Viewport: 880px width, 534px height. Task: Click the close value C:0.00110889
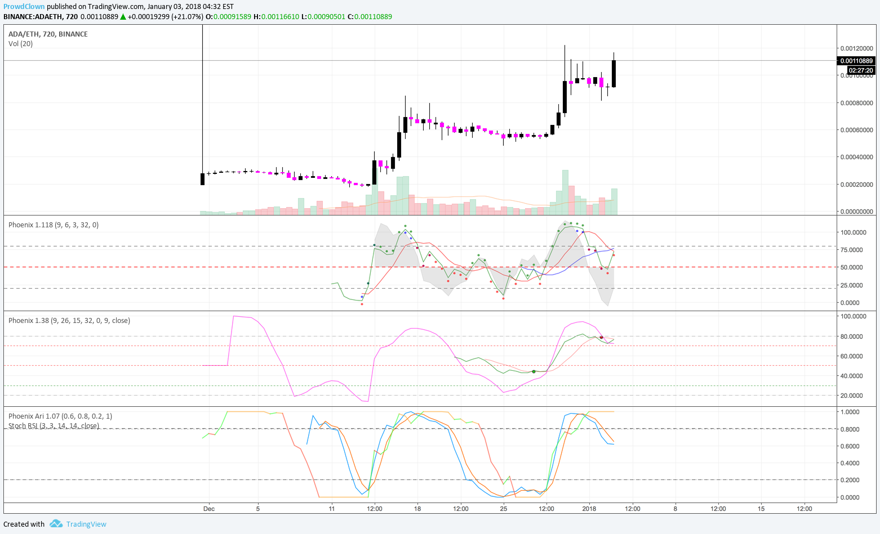tap(370, 17)
